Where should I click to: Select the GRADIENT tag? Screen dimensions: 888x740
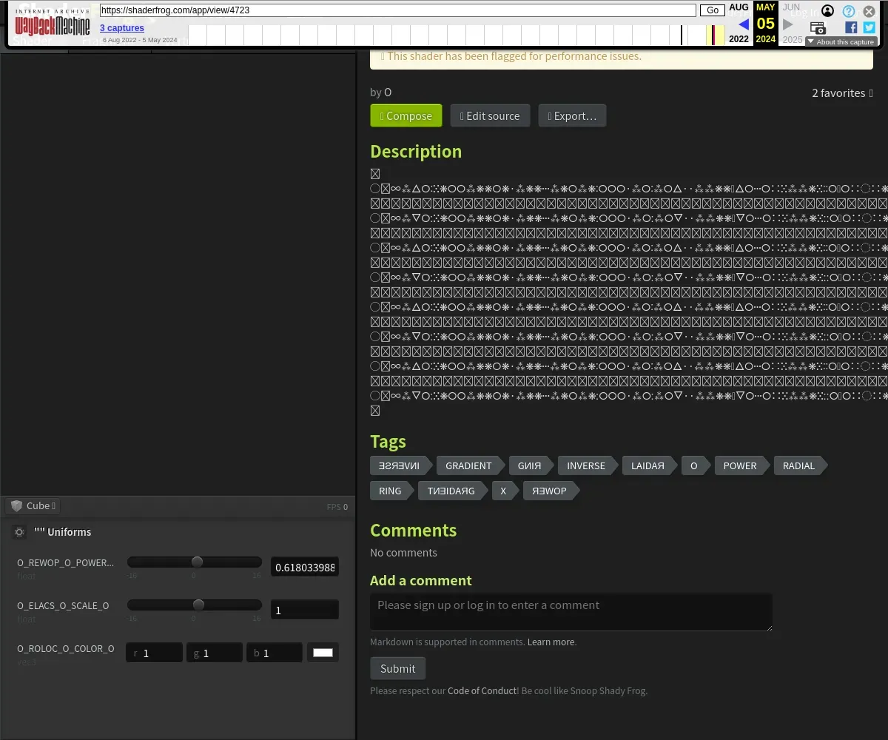click(468, 465)
